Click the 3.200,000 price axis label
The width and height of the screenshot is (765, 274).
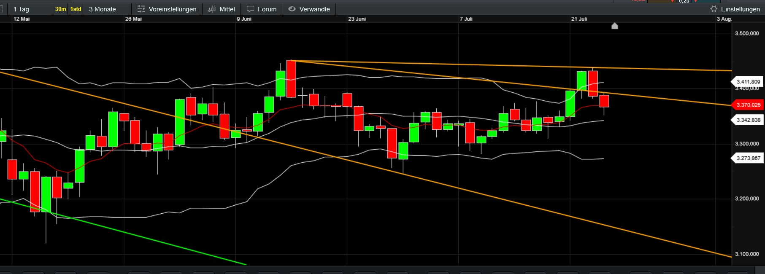coord(747,199)
